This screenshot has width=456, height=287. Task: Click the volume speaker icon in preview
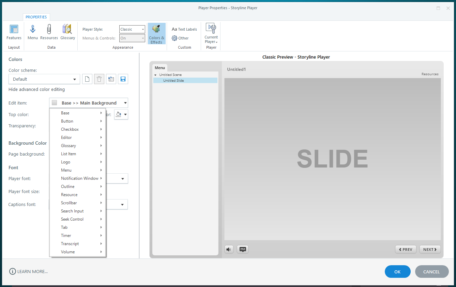point(229,250)
